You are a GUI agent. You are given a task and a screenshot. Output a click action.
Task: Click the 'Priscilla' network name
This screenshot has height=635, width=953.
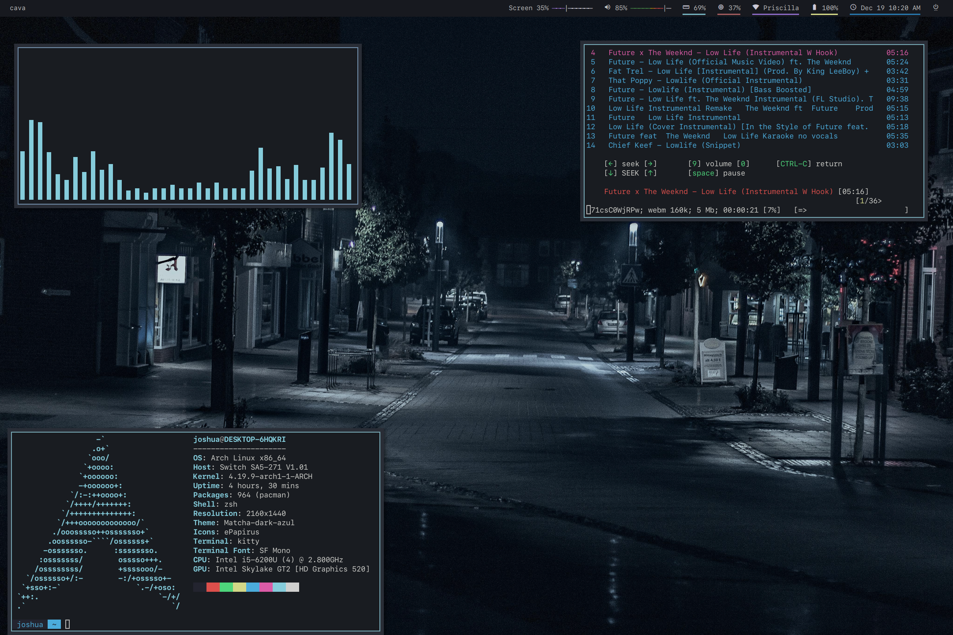(781, 8)
